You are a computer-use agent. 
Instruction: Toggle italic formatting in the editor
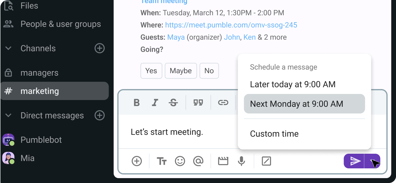pyautogui.click(x=155, y=102)
